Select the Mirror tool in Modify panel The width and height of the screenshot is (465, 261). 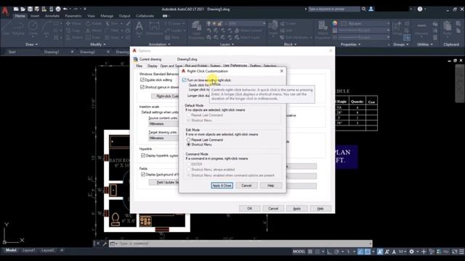(94, 30)
